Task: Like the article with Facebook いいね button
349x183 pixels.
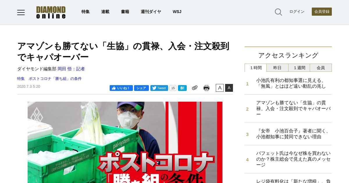Action: click(x=121, y=88)
